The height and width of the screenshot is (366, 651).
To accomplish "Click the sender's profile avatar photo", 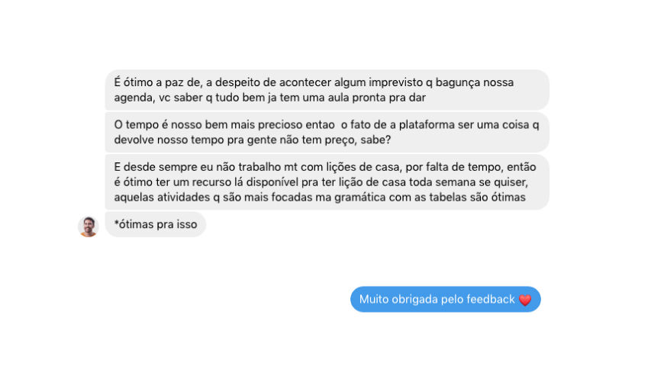I will pos(89,226).
